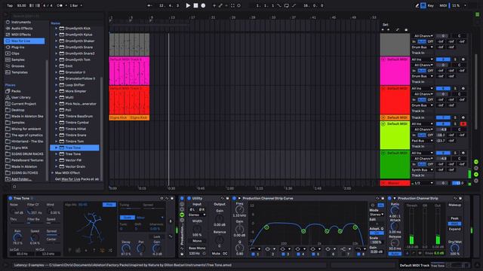Adjust Tree Tone Decay knob

click(126, 248)
